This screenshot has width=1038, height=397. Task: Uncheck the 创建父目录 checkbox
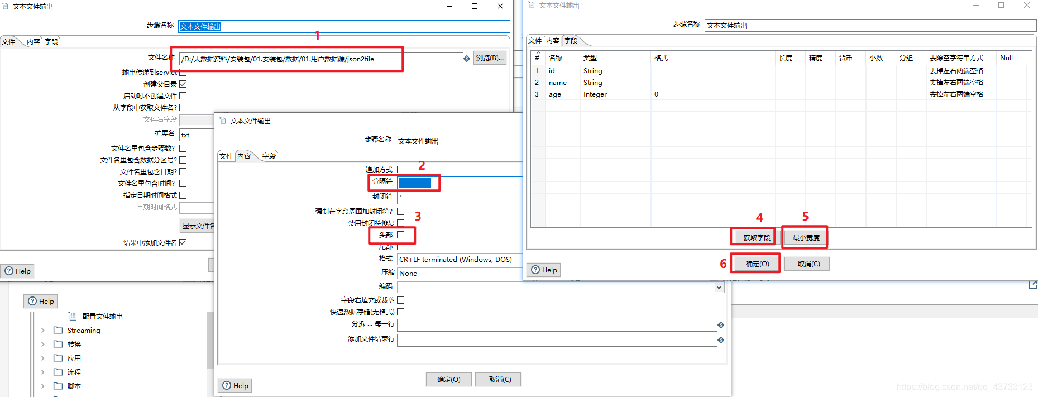[x=183, y=84]
